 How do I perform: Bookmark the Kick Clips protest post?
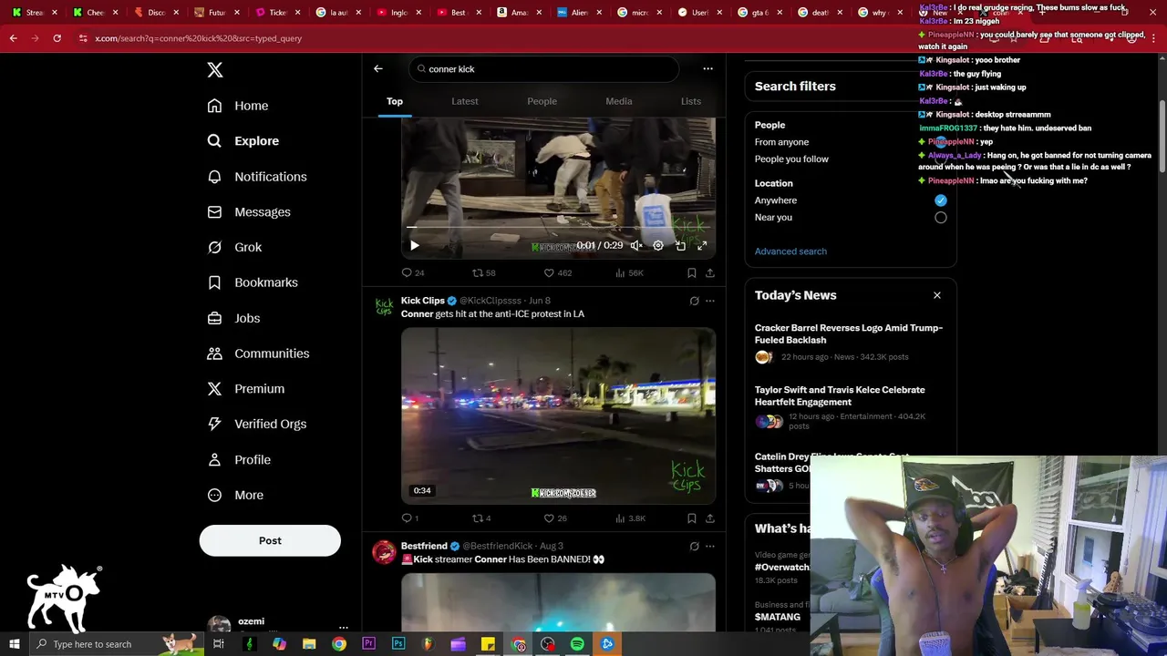692,518
